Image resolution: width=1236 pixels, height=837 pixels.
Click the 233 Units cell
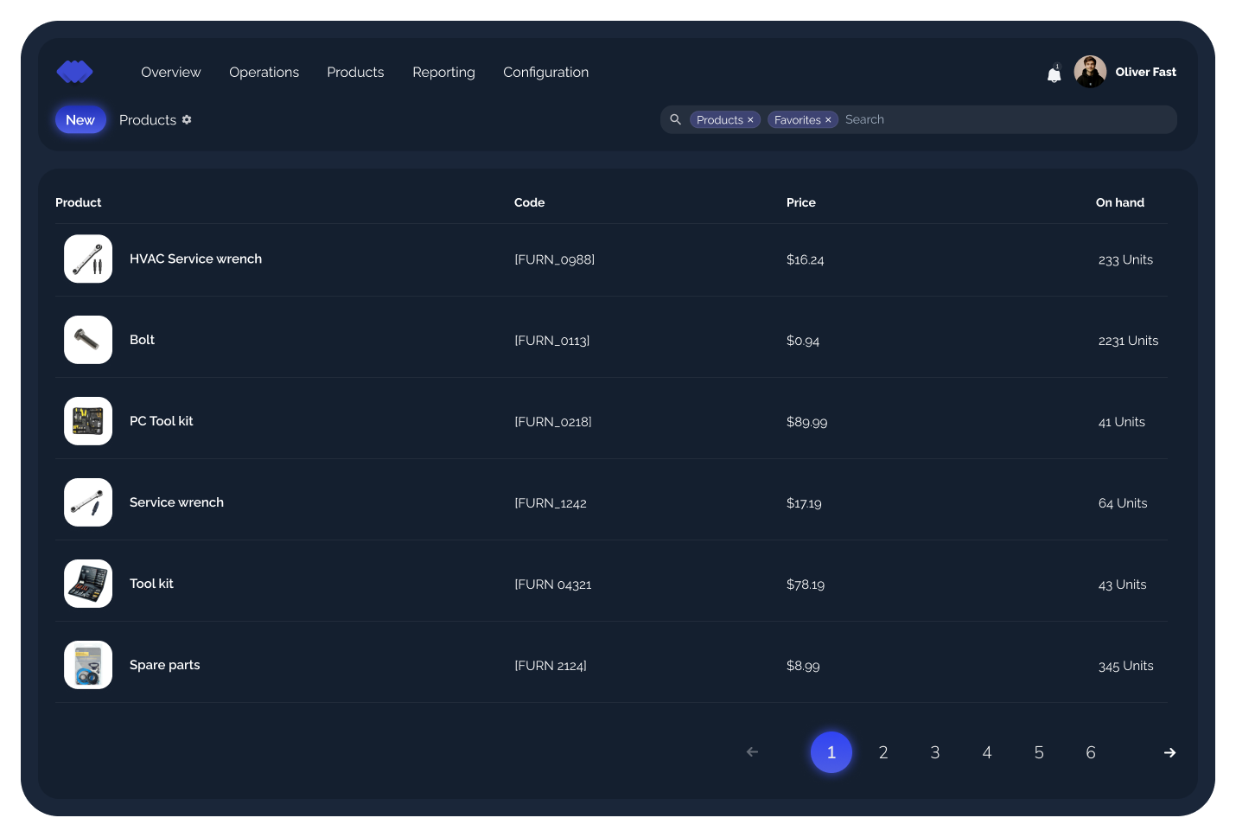tap(1125, 259)
